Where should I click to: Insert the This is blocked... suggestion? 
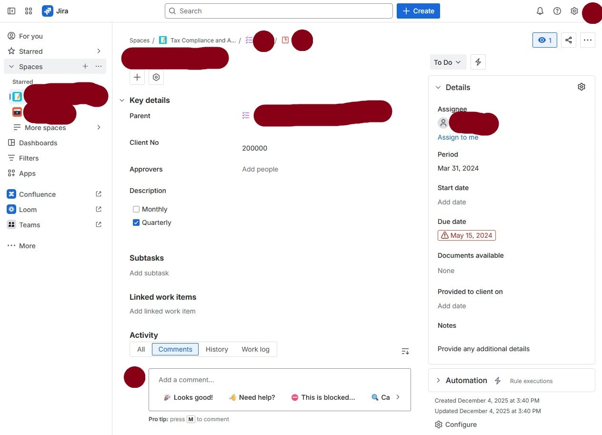(323, 397)
